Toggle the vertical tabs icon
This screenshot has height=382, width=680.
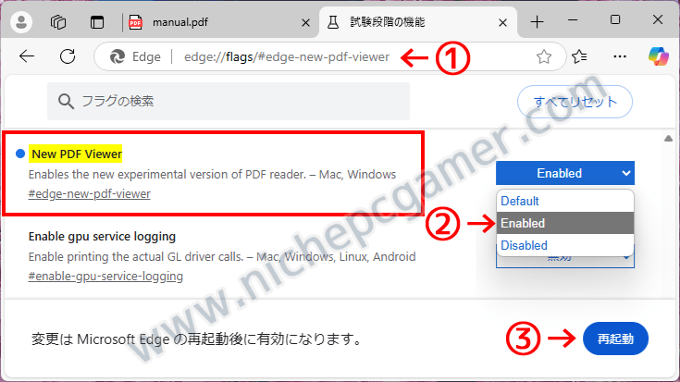click(97, 22)
